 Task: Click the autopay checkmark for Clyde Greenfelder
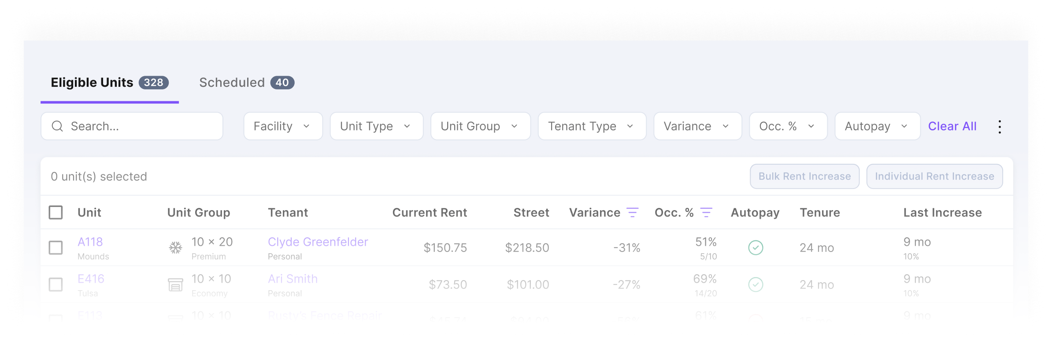tap(756, 248)
